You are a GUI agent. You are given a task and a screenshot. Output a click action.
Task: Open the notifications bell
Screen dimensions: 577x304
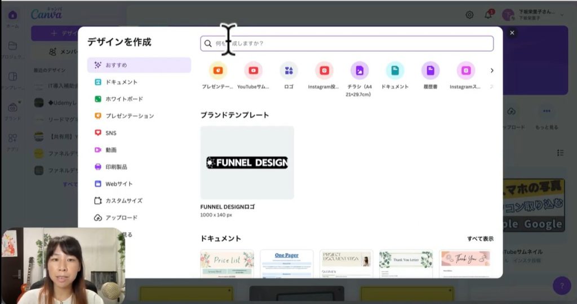(488, 15)
